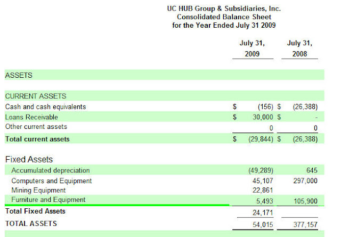Select the 'July 31, 2008' column header
Screen dimensions: 341x237
pyautogui.click(x=299, y=48)
